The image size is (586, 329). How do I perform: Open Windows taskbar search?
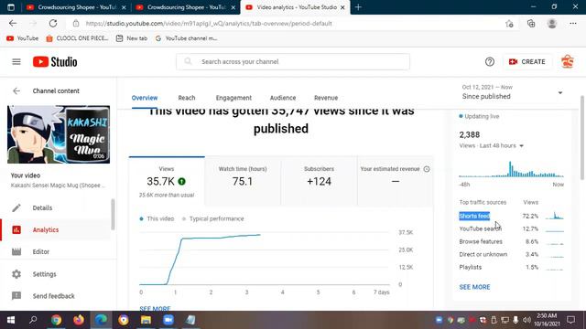click(x=33, y=320)
